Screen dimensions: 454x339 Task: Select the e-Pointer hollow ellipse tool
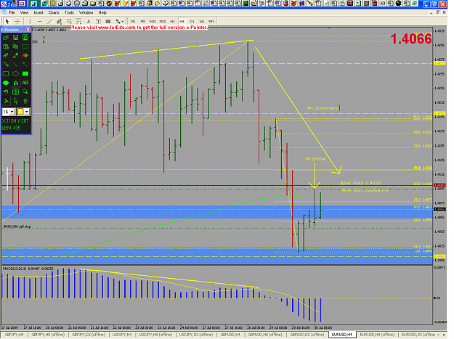click(x=16, y=74)
